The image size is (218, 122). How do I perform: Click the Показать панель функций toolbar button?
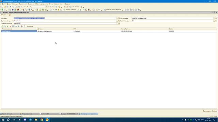click(112, 10)
